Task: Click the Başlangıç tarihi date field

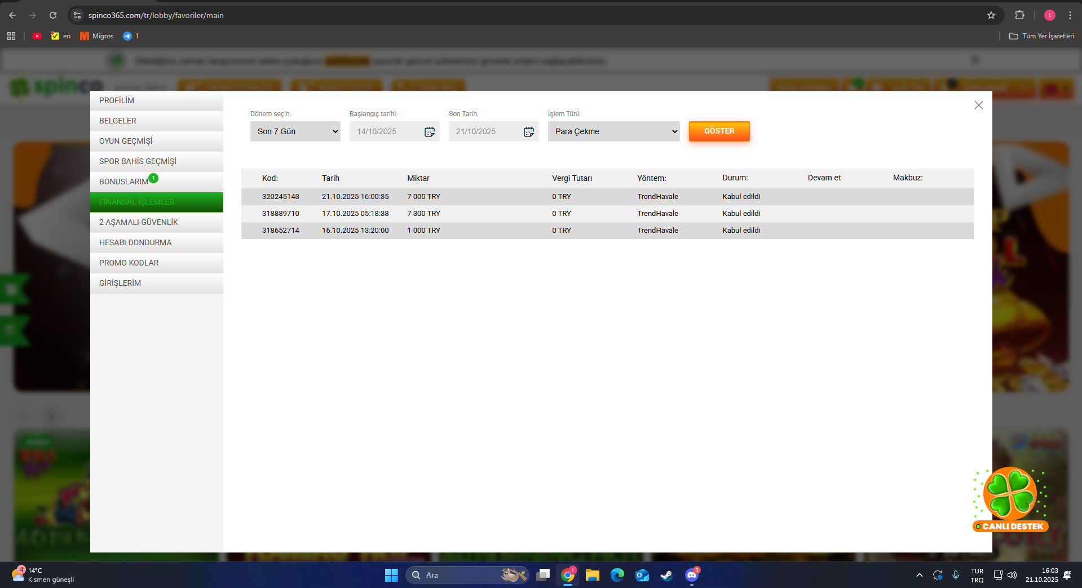Action: coord(387,131)
